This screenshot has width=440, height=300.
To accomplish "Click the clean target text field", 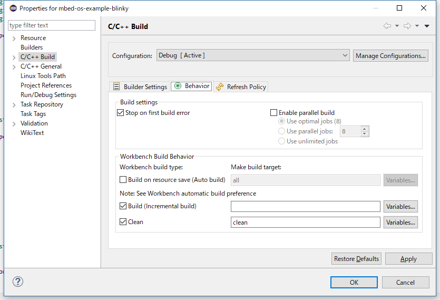I will (x=306, y=222).
